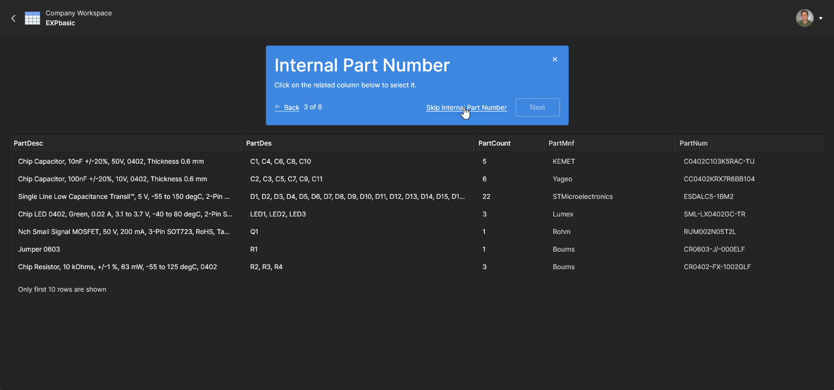Click the back arrow icon in header
Screen dimensions: 834x390
coord(13,18)
